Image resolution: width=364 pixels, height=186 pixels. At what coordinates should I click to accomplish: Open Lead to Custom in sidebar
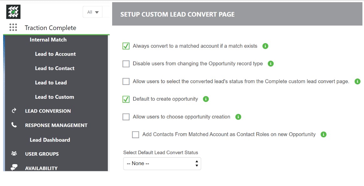click(55, 97)
